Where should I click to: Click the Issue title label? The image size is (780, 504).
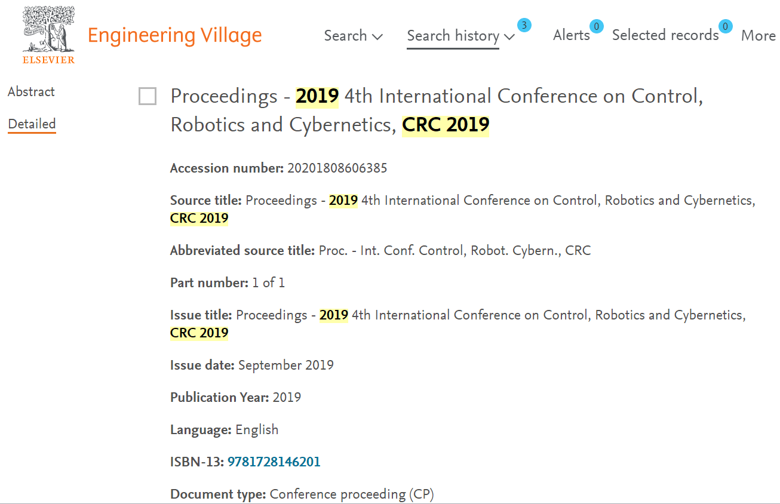[201, 315]
